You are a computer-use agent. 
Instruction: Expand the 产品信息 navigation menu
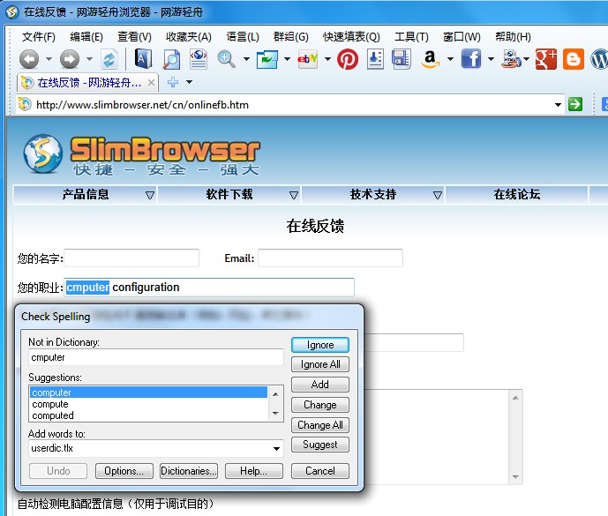point(150,195)
